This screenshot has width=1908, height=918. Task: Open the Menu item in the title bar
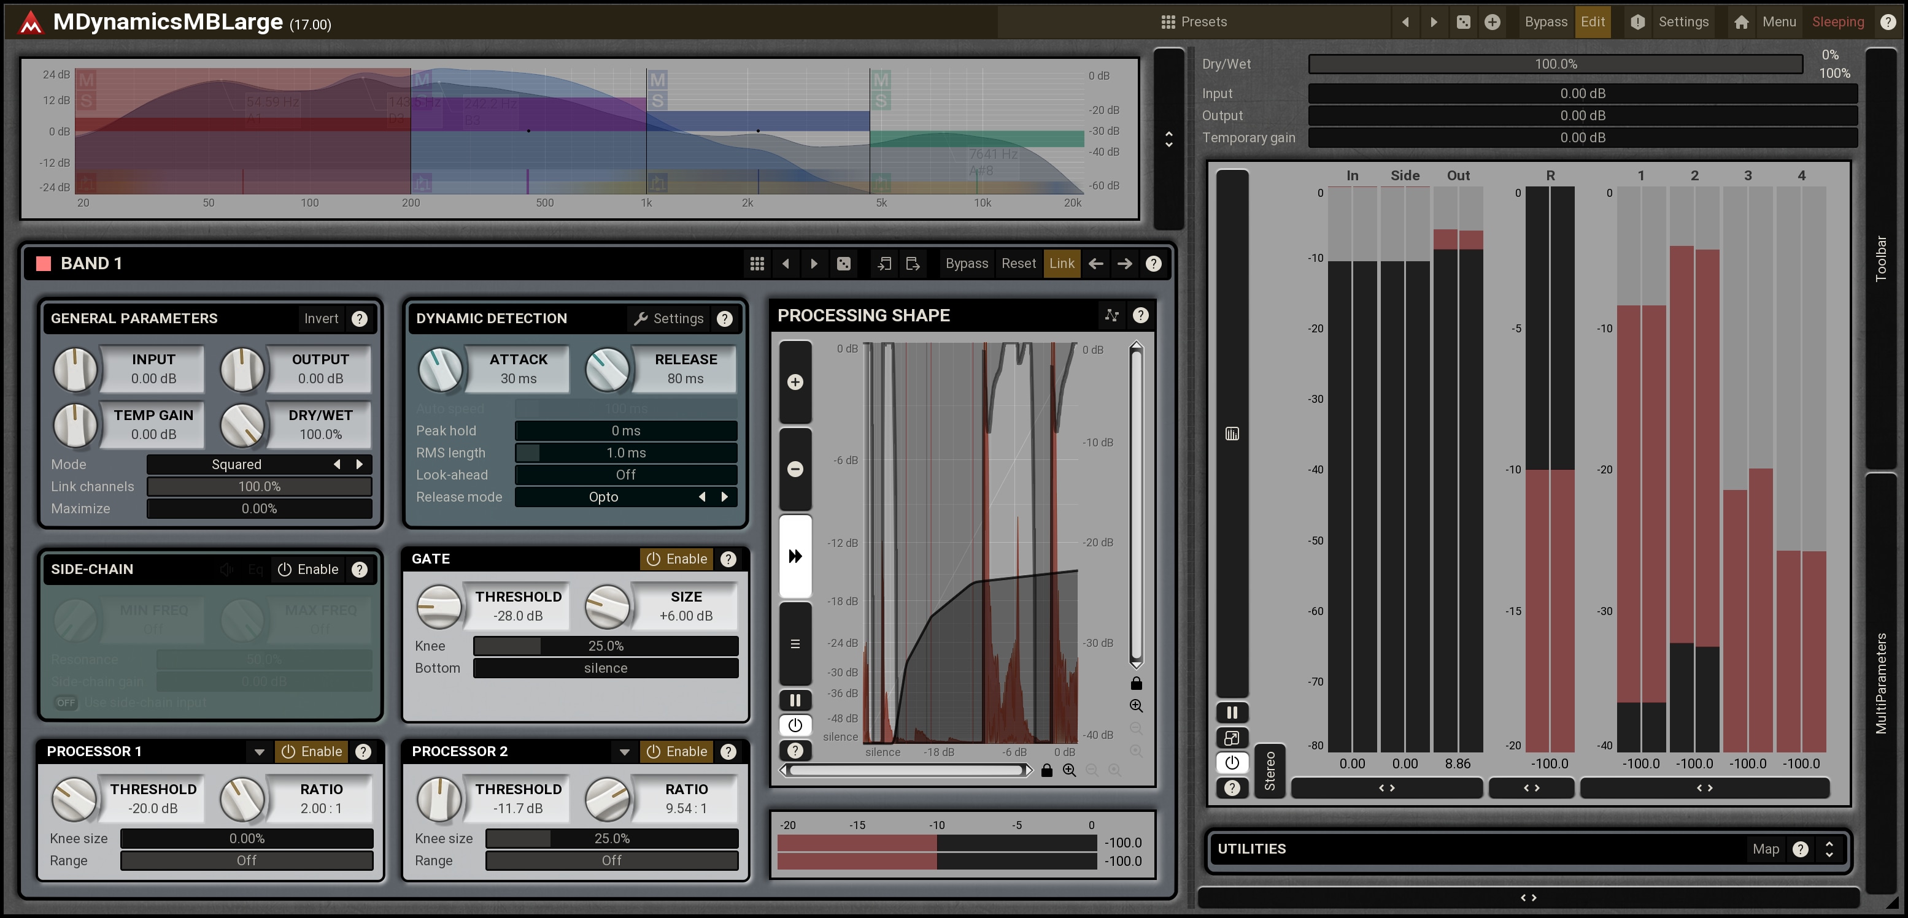point(1779,21)
